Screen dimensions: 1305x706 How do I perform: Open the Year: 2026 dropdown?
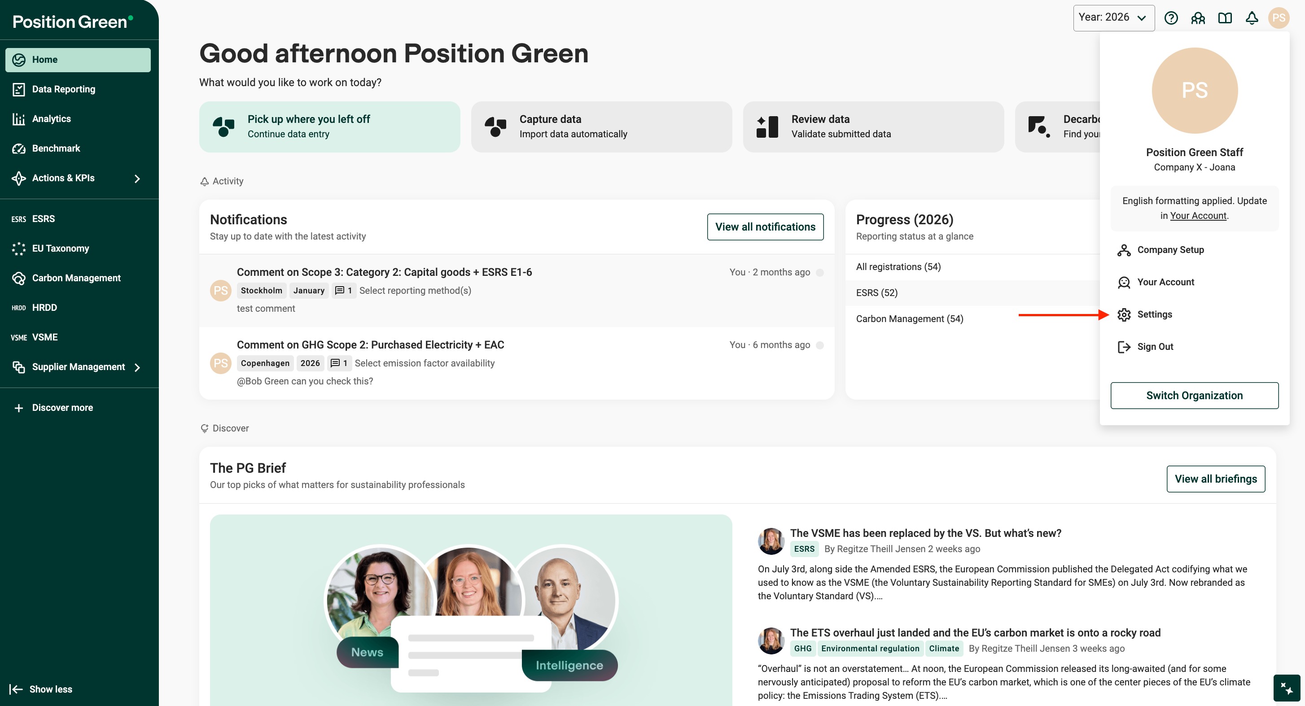[1113, 18]
